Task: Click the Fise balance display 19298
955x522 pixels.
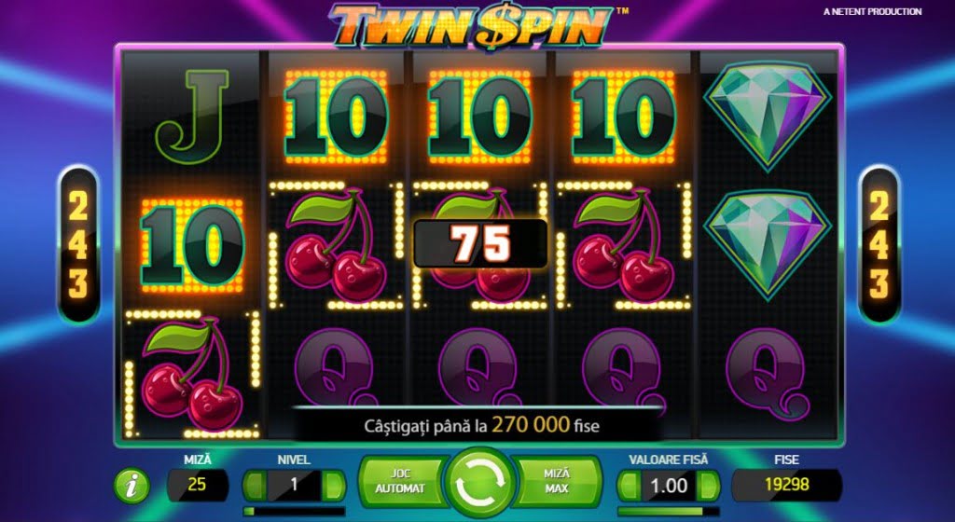Action: point(786,485)
